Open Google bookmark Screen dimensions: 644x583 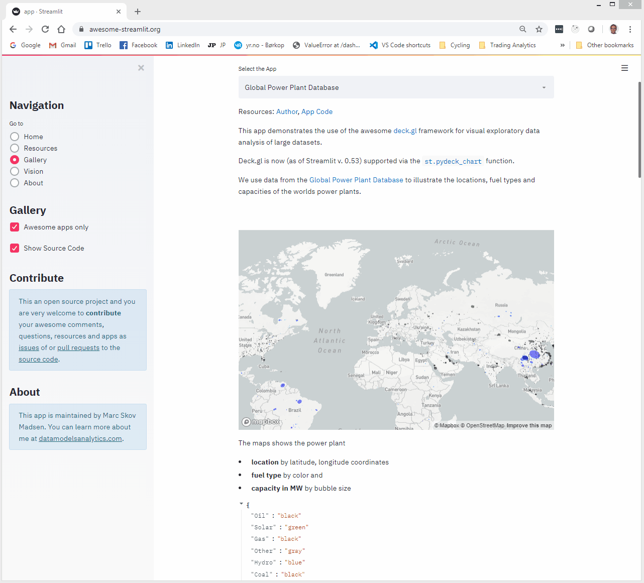tap(25, 45)
